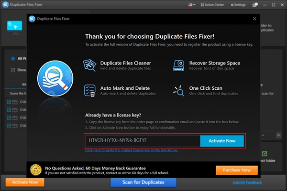This screenshot has height=191, width=287.
Task: Click the Duplicate Files Cleaner heading
Action: coord(125,63)
